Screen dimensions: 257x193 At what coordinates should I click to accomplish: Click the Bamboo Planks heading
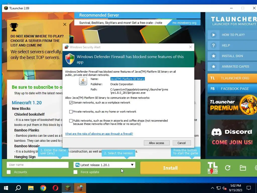[x=27, y=130]
